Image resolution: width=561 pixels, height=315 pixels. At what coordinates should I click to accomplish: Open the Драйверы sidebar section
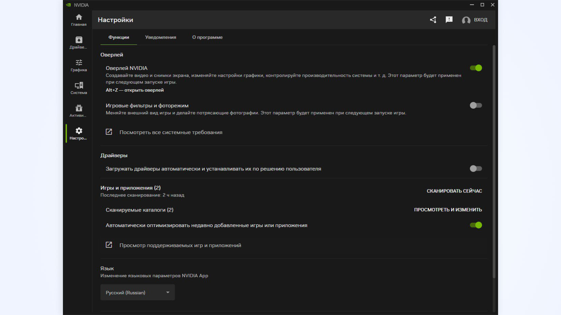click(79, 42)
